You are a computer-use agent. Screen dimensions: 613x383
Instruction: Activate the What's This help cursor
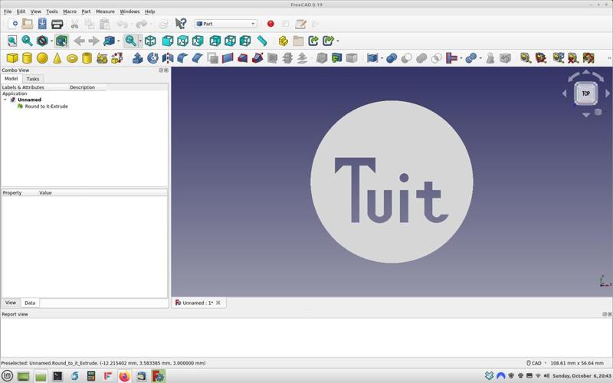coord(181,24)
